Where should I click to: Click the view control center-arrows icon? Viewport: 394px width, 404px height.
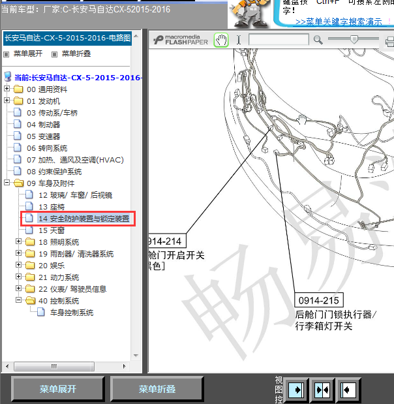(x=322, y=390)
